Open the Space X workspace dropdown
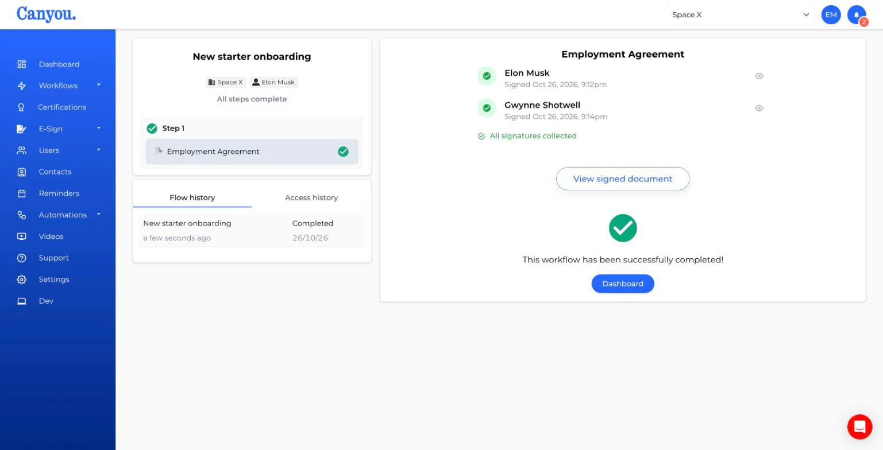 click(x=741, y=15)
